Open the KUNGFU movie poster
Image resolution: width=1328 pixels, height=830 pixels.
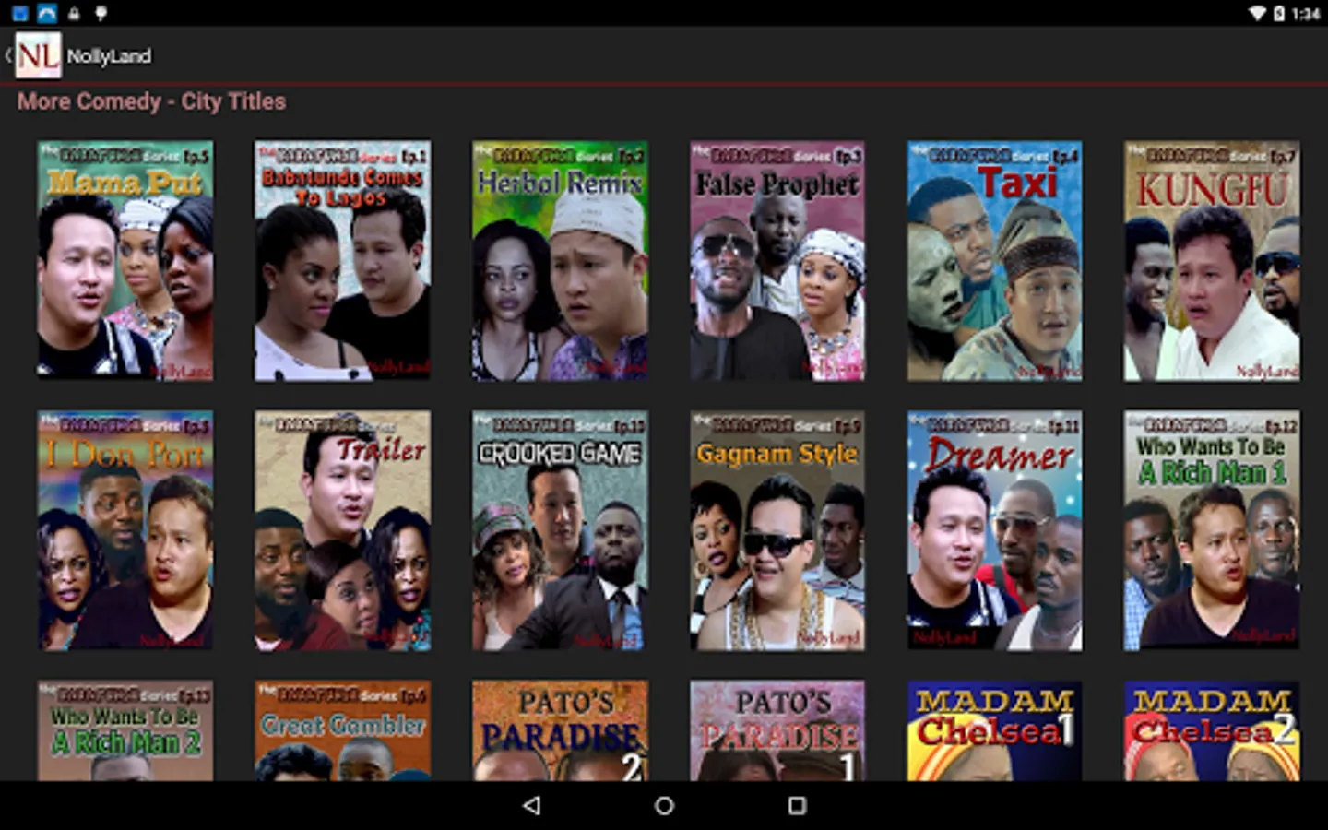click(x=1212, y=260)
